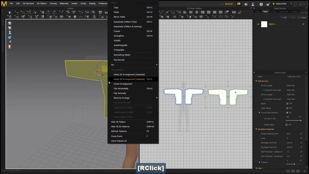Click avatar face icon in viewport sidebar

10,46
